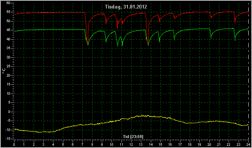Screen dimensions: 252x148
Task: Click the -15 value on temperature axis
Action: point(7,139)
